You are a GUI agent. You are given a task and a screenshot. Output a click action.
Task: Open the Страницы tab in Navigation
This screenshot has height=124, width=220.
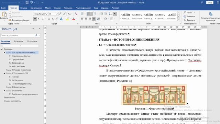(19, 41)
